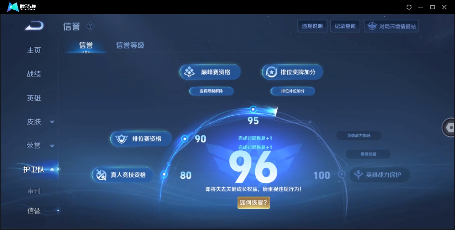
Task: Click the Tencent Pioneer logo in title bar
Action: pyautogui.click(x=21, y=7)
